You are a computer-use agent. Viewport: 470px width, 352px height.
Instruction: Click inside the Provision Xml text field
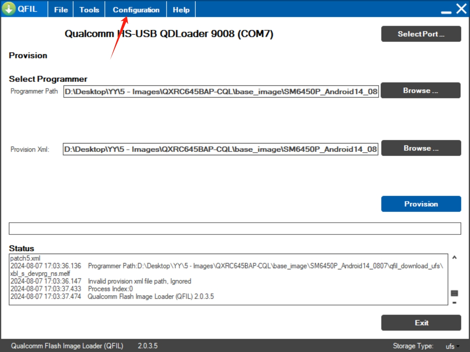point(221,149)
